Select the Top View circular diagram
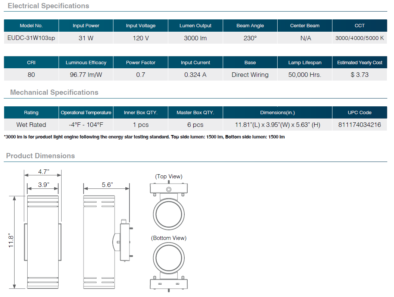The height and width of the screenshot is (297, 394). [x=169, y=210]
